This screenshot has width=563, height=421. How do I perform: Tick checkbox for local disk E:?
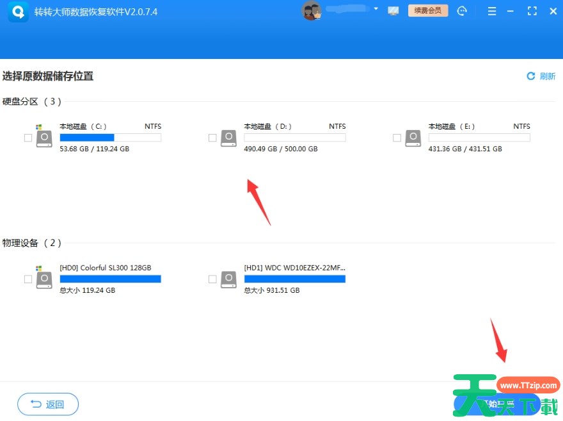point(397,138)
